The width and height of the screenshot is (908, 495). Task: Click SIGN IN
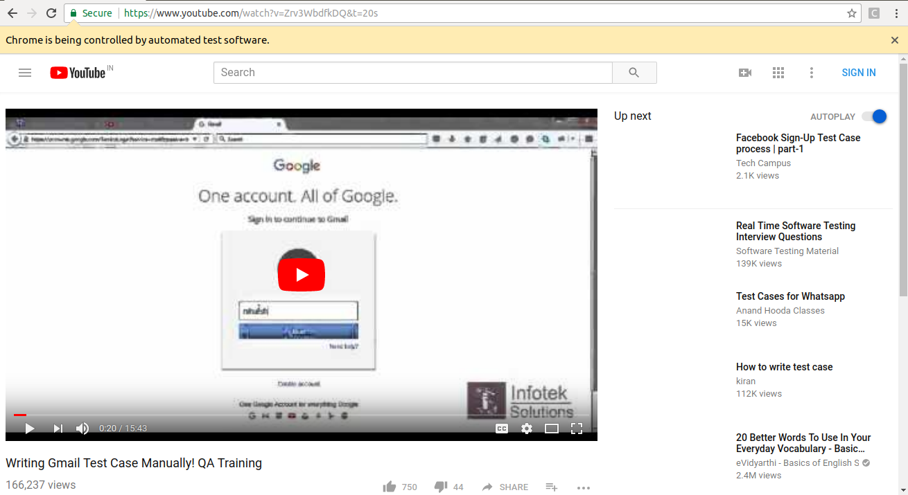coord(859,73)
